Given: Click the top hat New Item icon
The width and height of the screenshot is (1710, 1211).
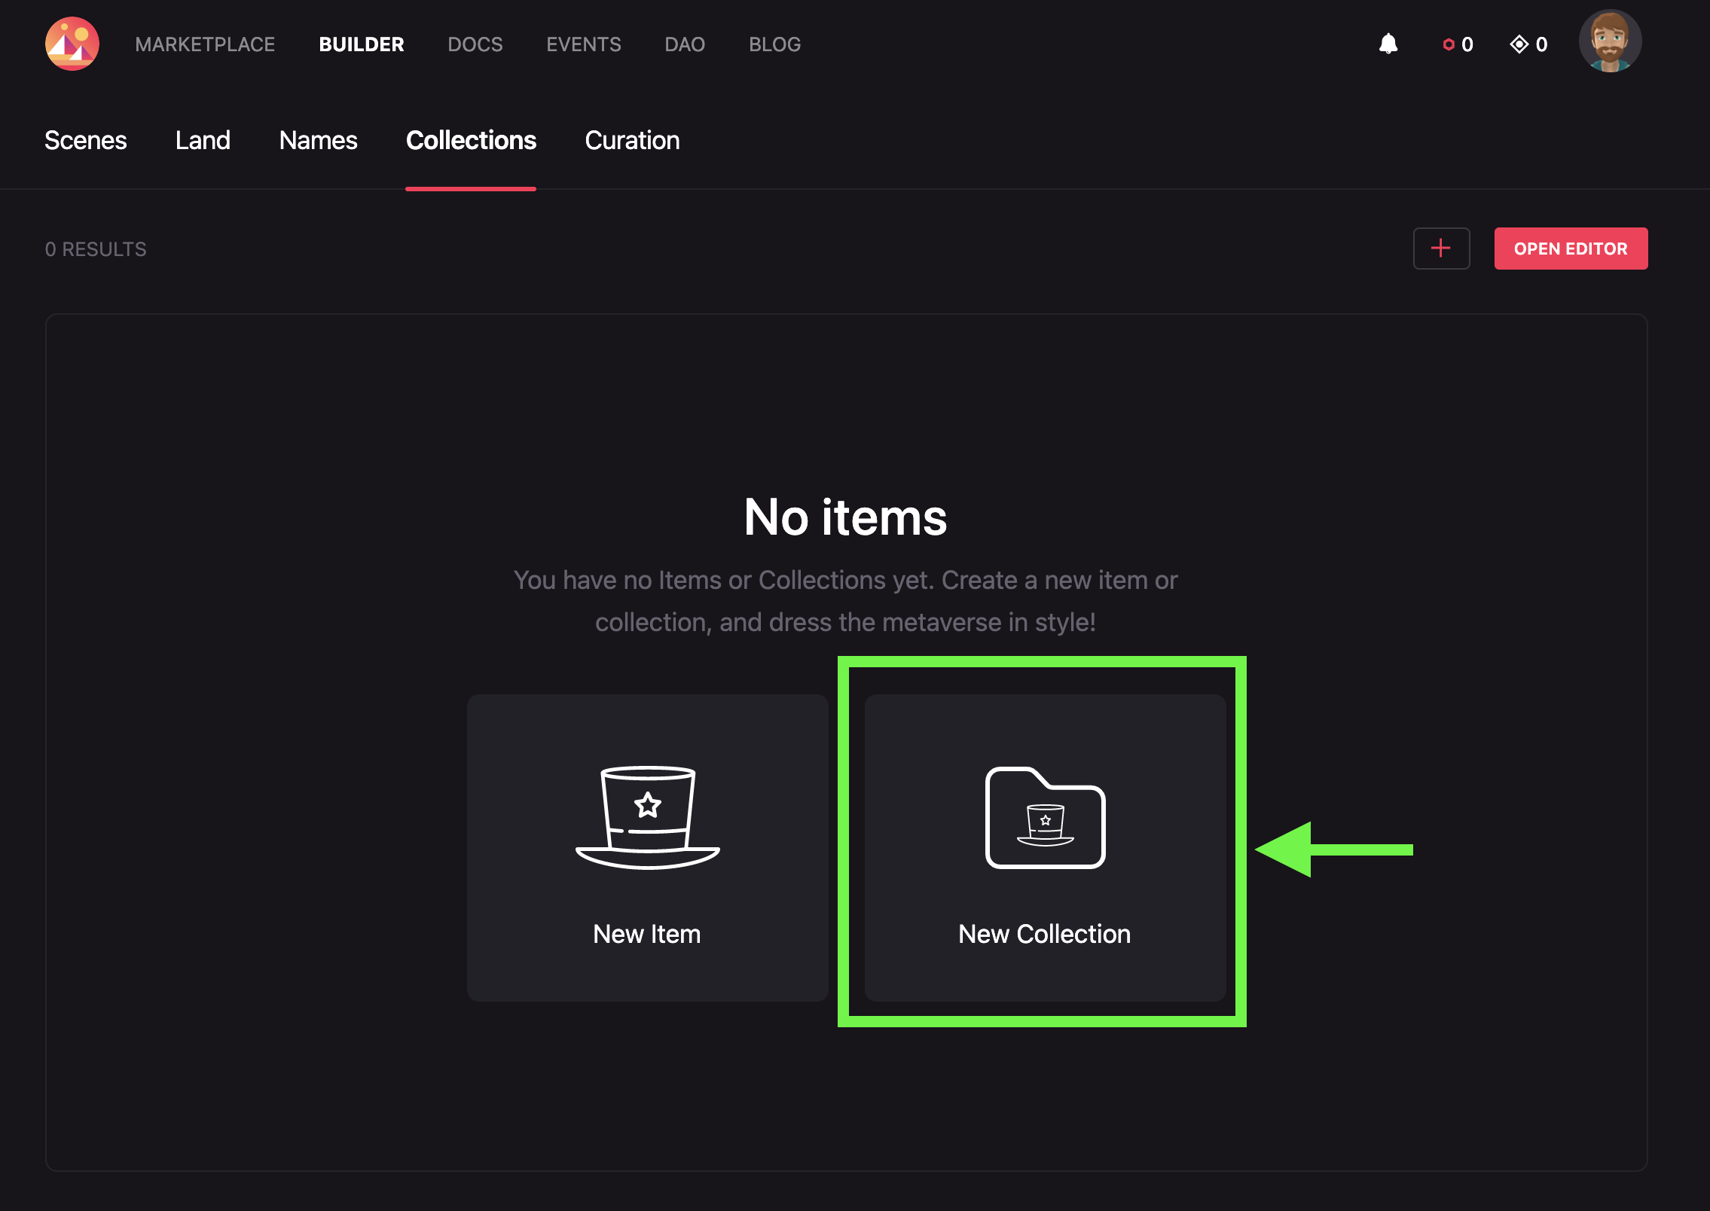Looking at the screenshot, I should 648,817.
